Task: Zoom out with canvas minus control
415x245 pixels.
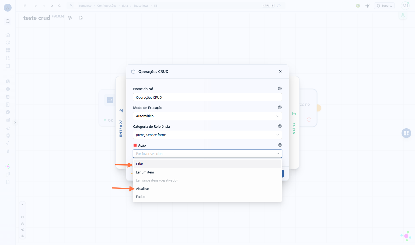Action: click(22, 211)
